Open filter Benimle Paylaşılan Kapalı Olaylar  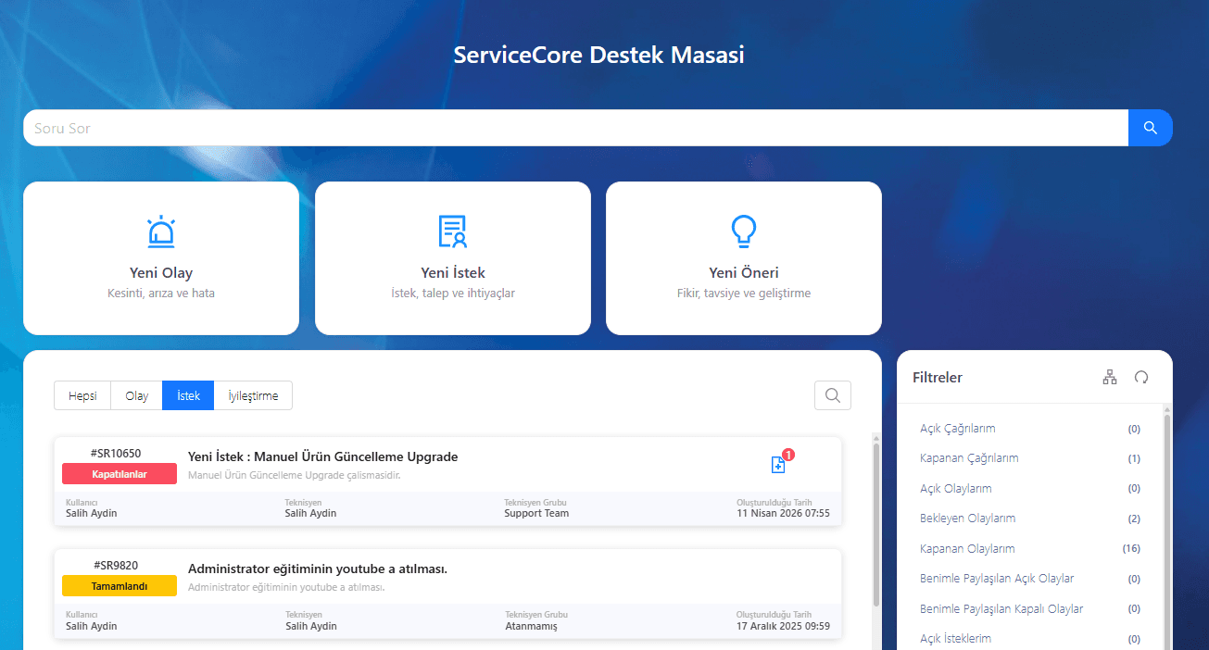pyautogui.click(x=1001, y=608)
